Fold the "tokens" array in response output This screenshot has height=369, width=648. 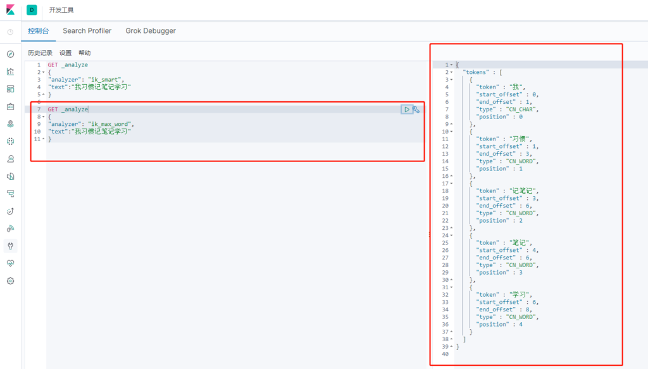451,73
